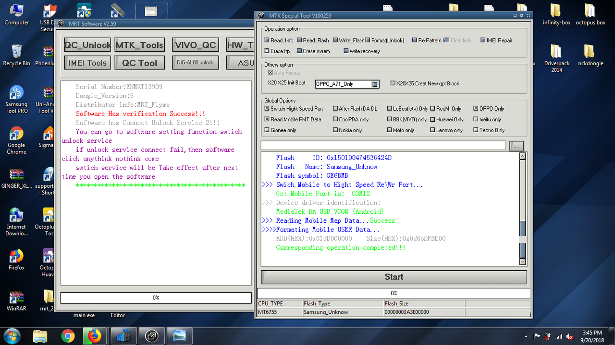Viewport: 615px width, 345px height.
Task: Select the MRT Software taskbar button
Action: 152,336
